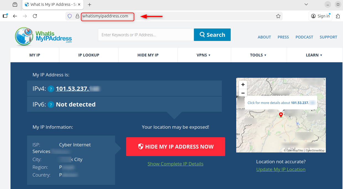Expand the LEARN dropdown menu
The image size is (343, 189).
(x=314, y=55)
